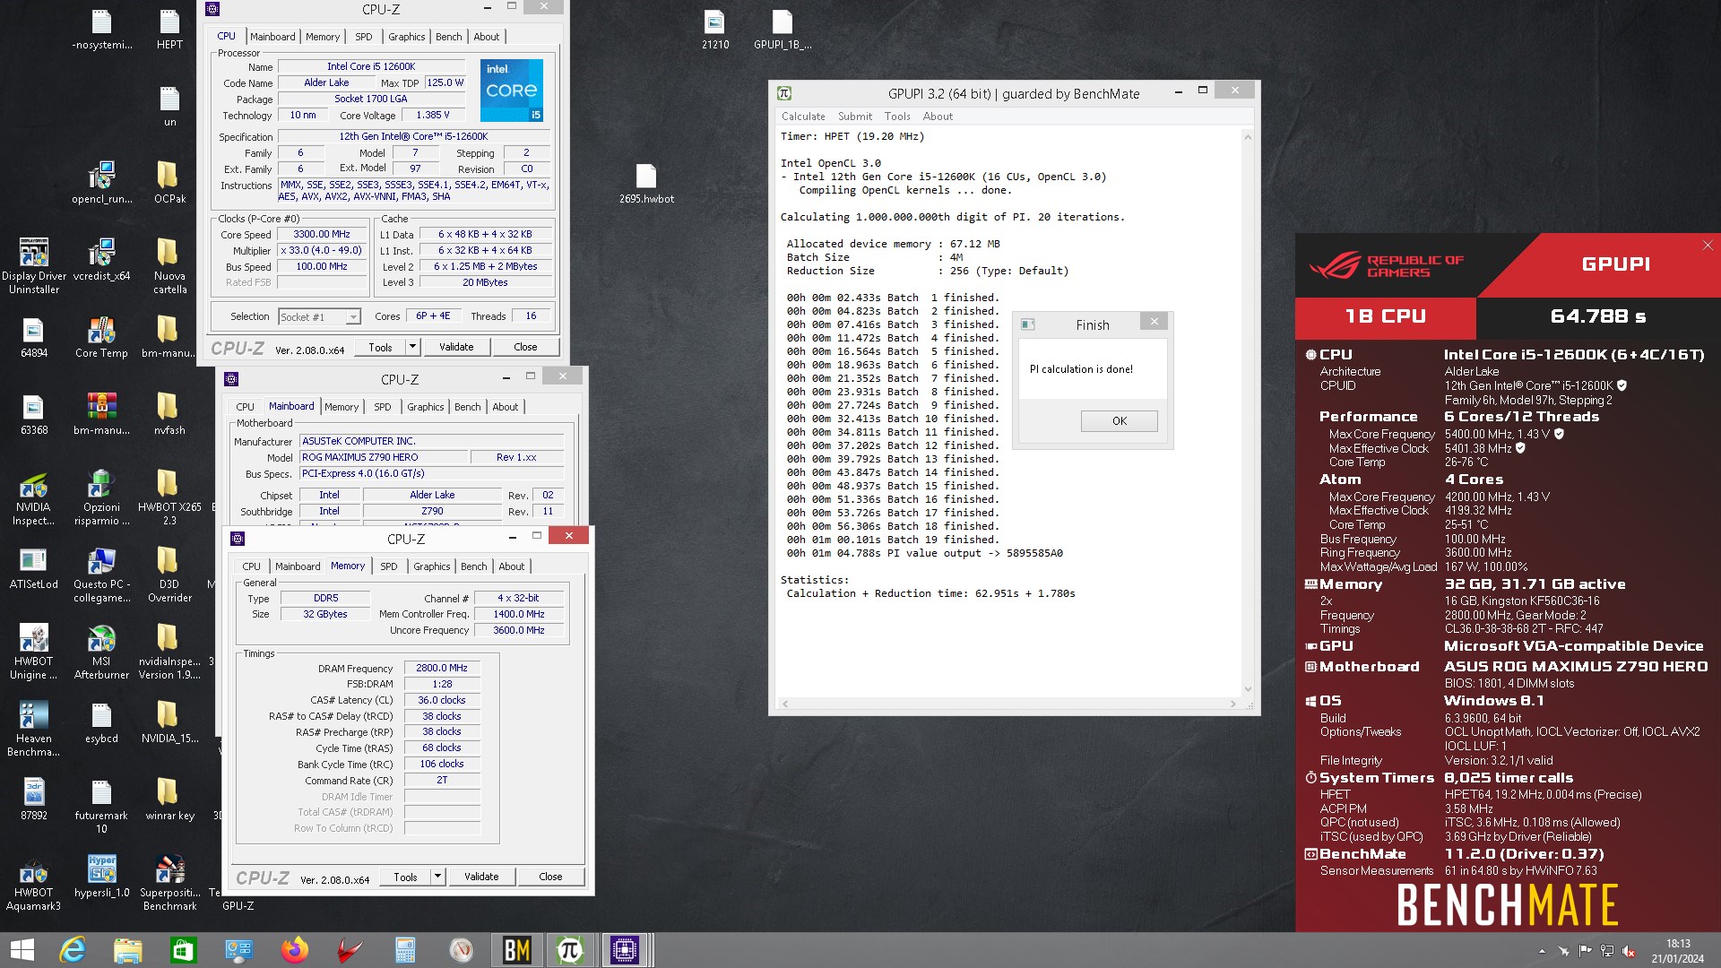Close the BenchMate GPUPI result panel
The width and height of the screenshot is (1721, 968).
1708,245
